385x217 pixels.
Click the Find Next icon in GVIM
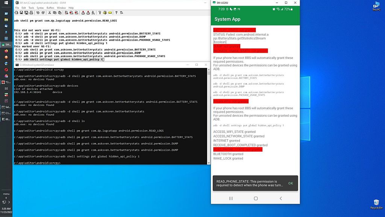click(71, 12)
